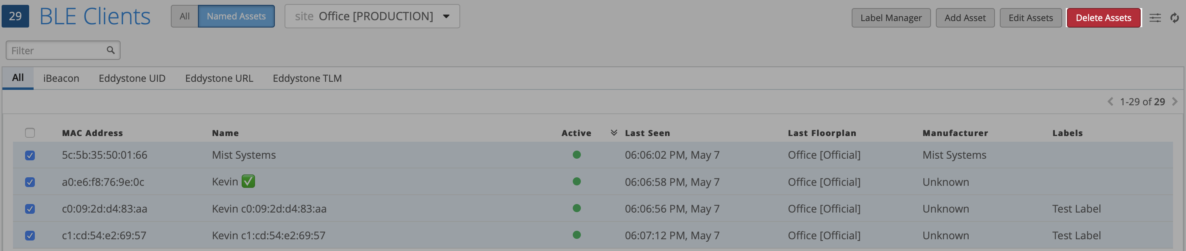1186x251 pixels.
Task: Go to previous page arrow
Action: (1110, 102)
